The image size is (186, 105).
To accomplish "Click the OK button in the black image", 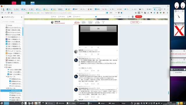I will 98,29.
